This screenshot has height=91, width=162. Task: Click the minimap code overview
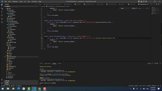pyautogui.click(x=156, y=11)
